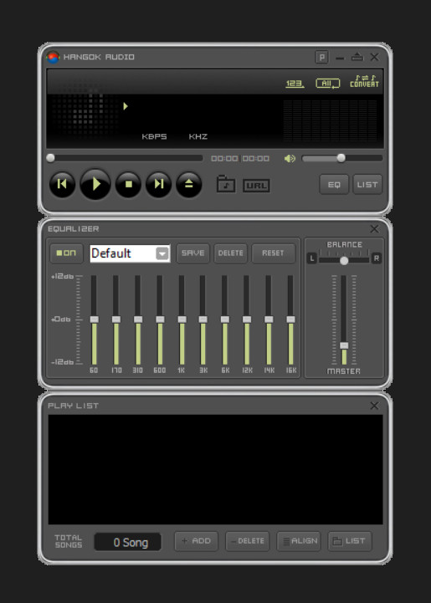Image resolution: width=431 pixels, height=603 pixels.
Task: Close the Equalizer panel
Action: click(374, 229)
